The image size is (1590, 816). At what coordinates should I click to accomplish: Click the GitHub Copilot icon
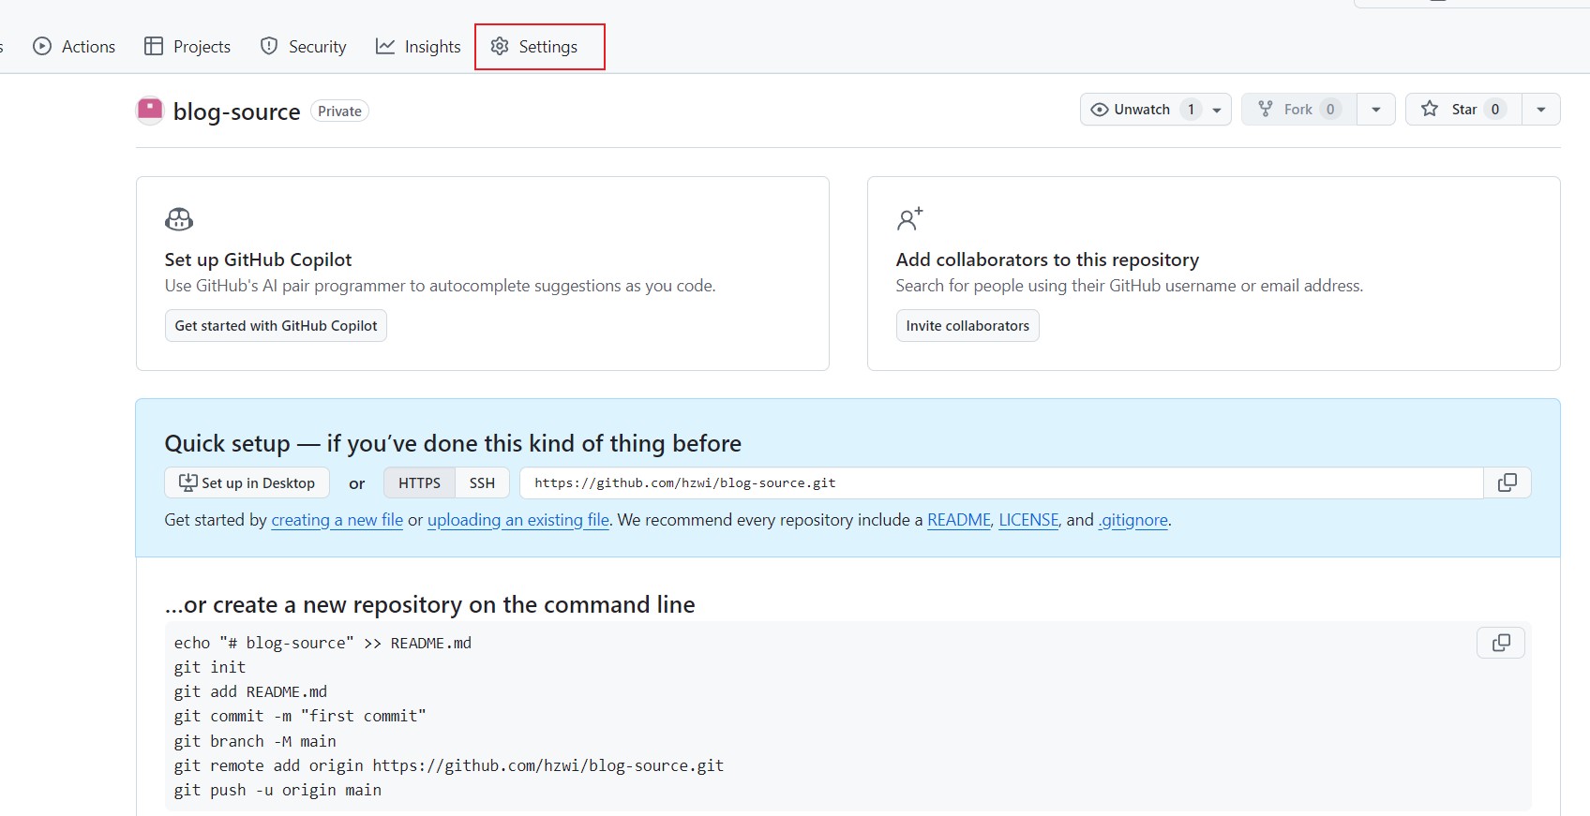click(x=179, y=219)
